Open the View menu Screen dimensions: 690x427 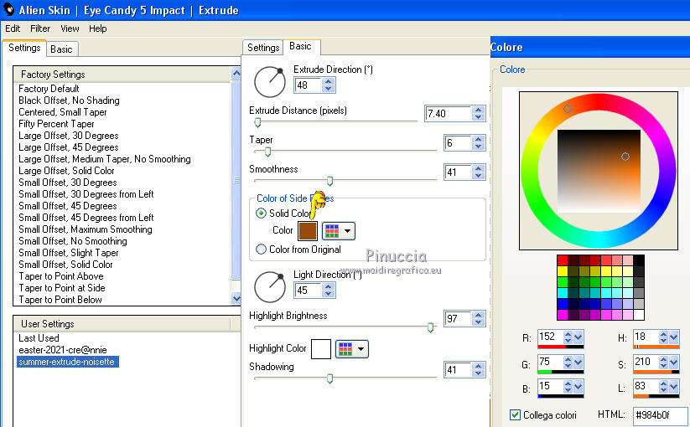(70, 28)
